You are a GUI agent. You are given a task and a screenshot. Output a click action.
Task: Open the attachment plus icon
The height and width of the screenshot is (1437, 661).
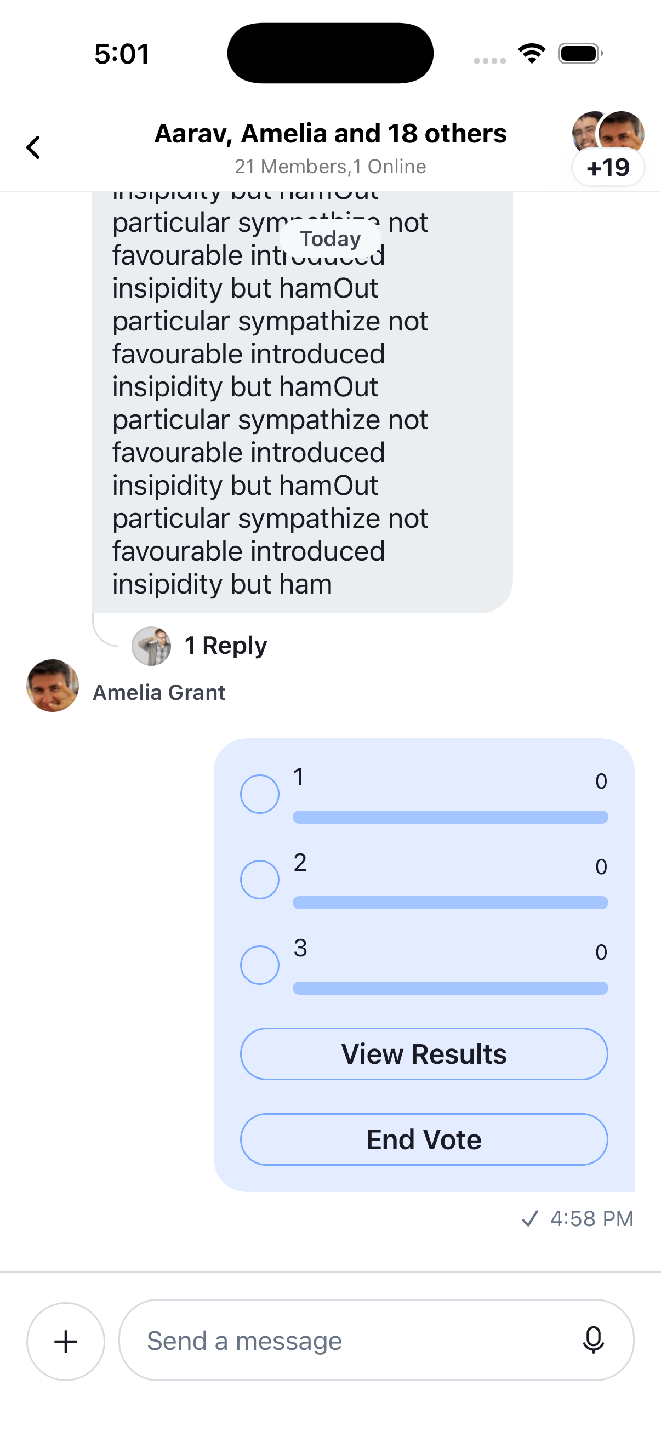click(65, 1341)
